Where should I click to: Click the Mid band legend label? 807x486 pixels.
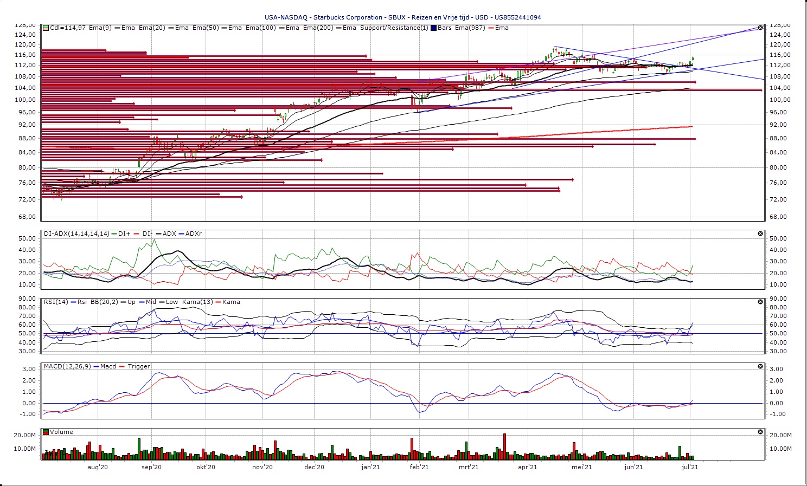tap(151, 302)
